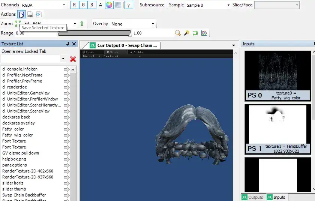This screenshot has height=201, width=315.
Task: Open the arrow next to Fatty_wig_color
Action: pyautogui.click(x=66, y=135)
